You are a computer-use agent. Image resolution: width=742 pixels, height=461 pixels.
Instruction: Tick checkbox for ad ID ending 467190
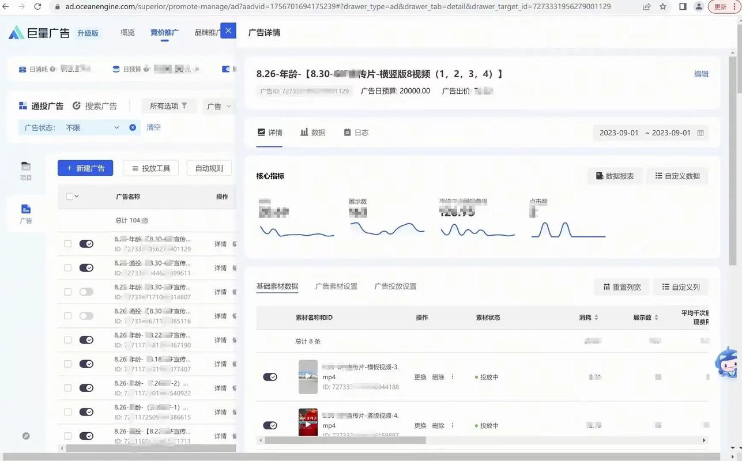68,340
